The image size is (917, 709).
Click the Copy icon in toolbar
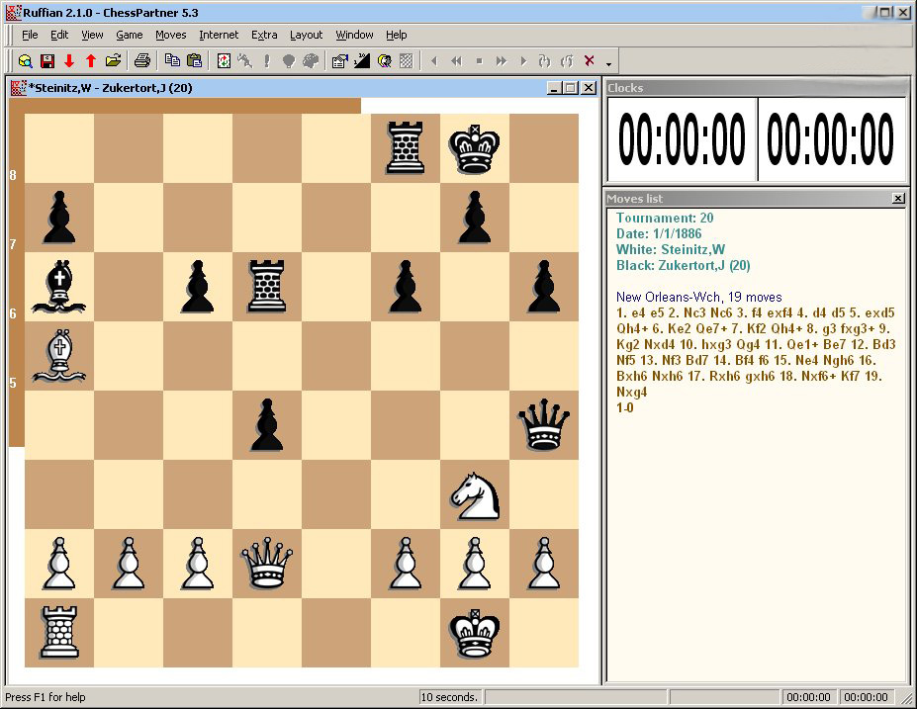tap(172, 61)
